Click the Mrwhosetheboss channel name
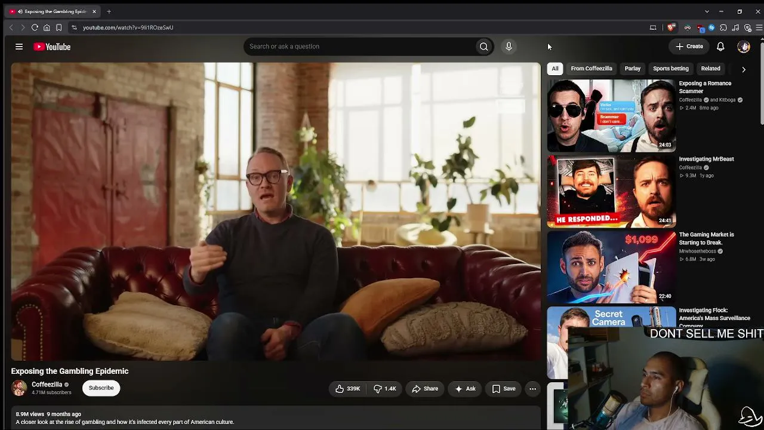This screenshot has width=764, height=430. (697, 251)
